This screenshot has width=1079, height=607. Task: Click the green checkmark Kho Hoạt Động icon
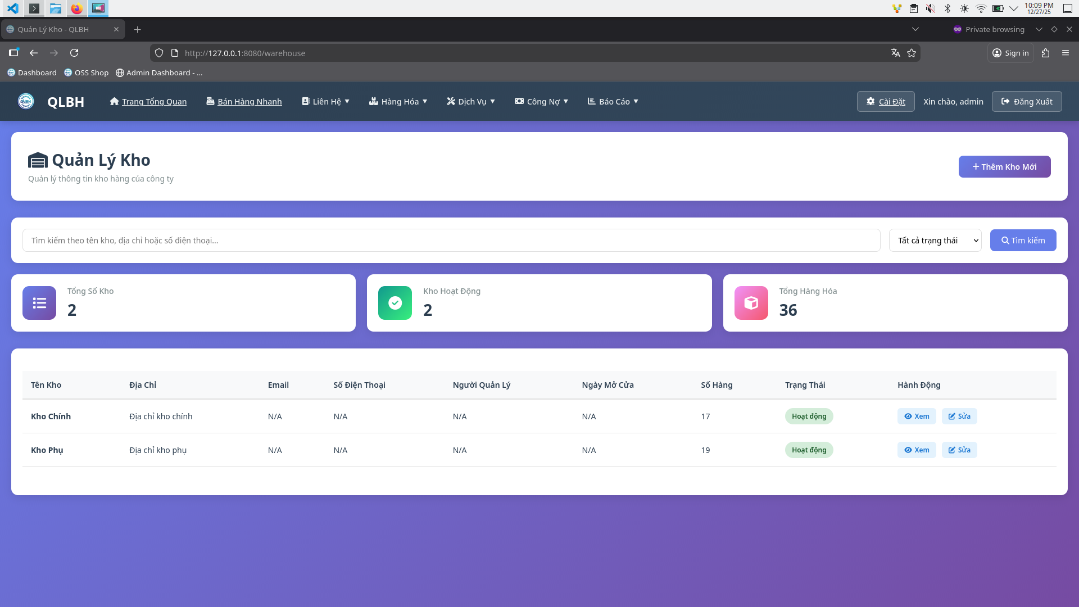pyautogui.click(x=395, y=303)
